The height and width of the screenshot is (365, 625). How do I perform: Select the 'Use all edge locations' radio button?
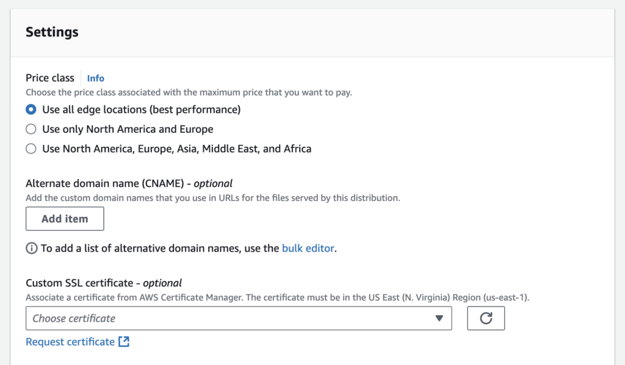[31, 110]
